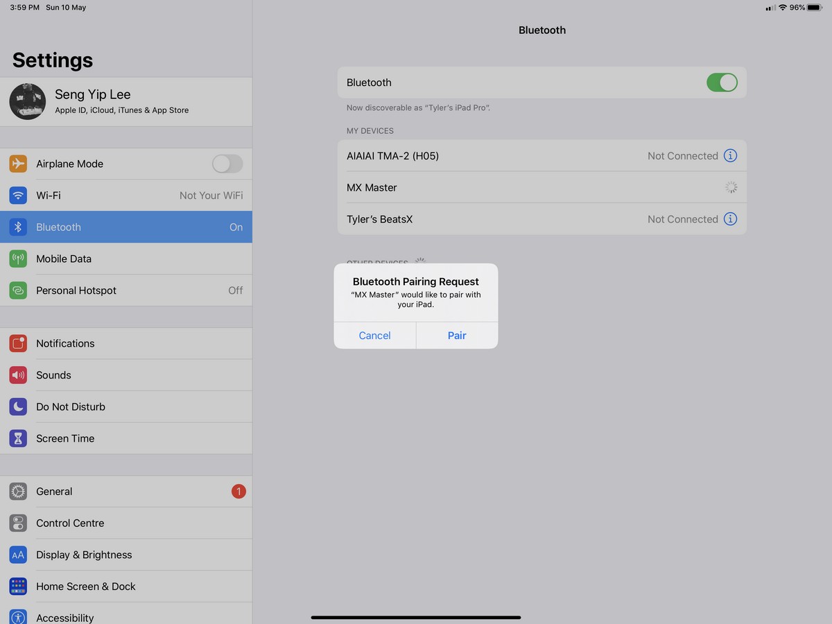Tap the Mobile Data antenna icon
Viewport: 832px width, 624px height.
coord(18,259)
